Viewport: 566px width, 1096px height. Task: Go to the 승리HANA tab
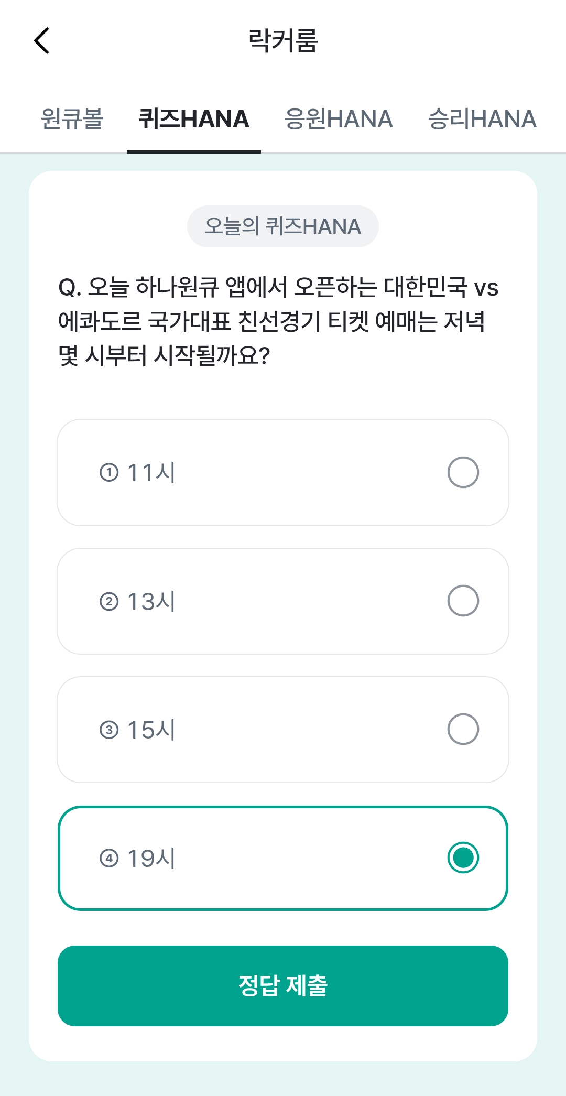pyautogui.click(x=482, y=119)
